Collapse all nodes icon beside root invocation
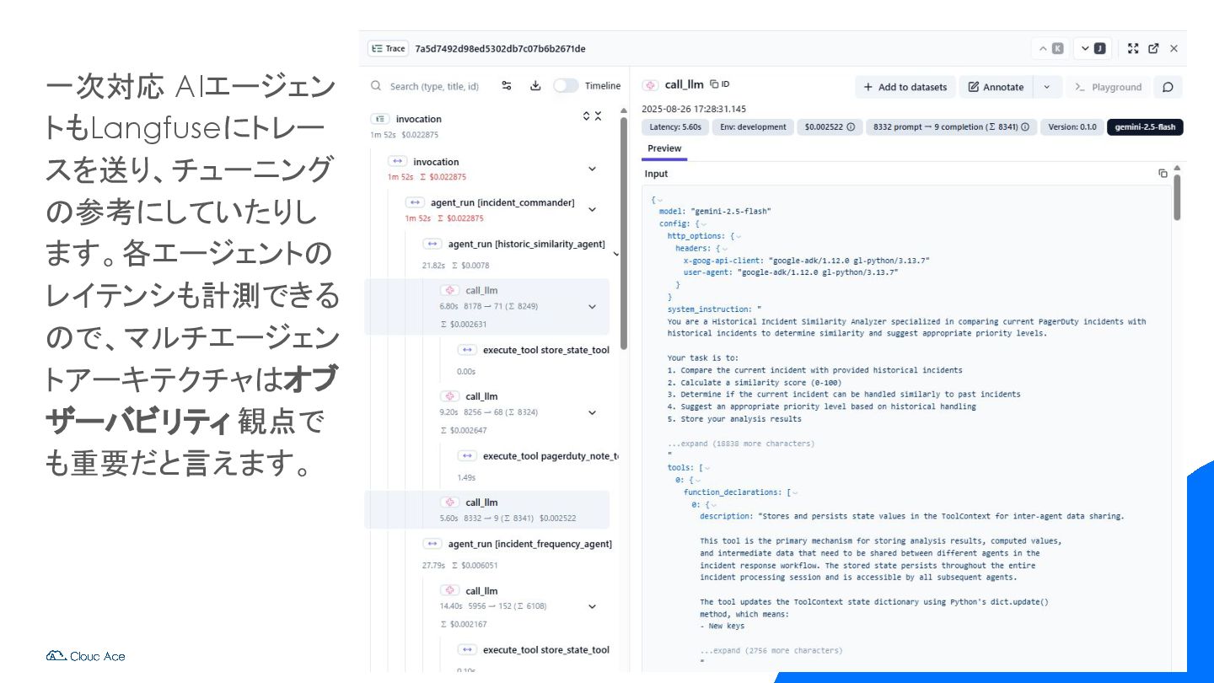This screenshot has height=683, width=1214. click(x=599, y=116)
